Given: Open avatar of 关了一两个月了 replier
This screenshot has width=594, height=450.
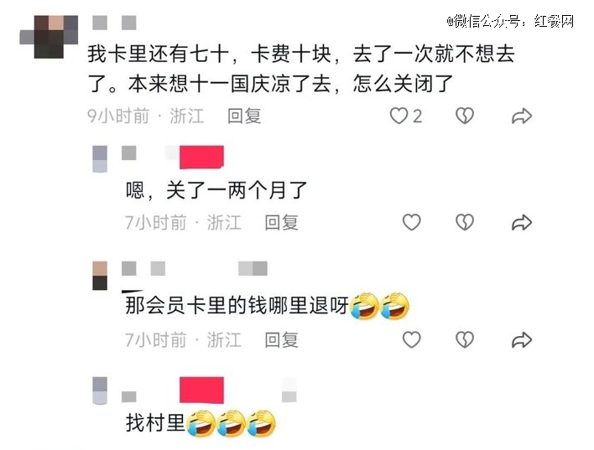Looking at the screenshot, I should pyautogui.click(x=100, y=159).
